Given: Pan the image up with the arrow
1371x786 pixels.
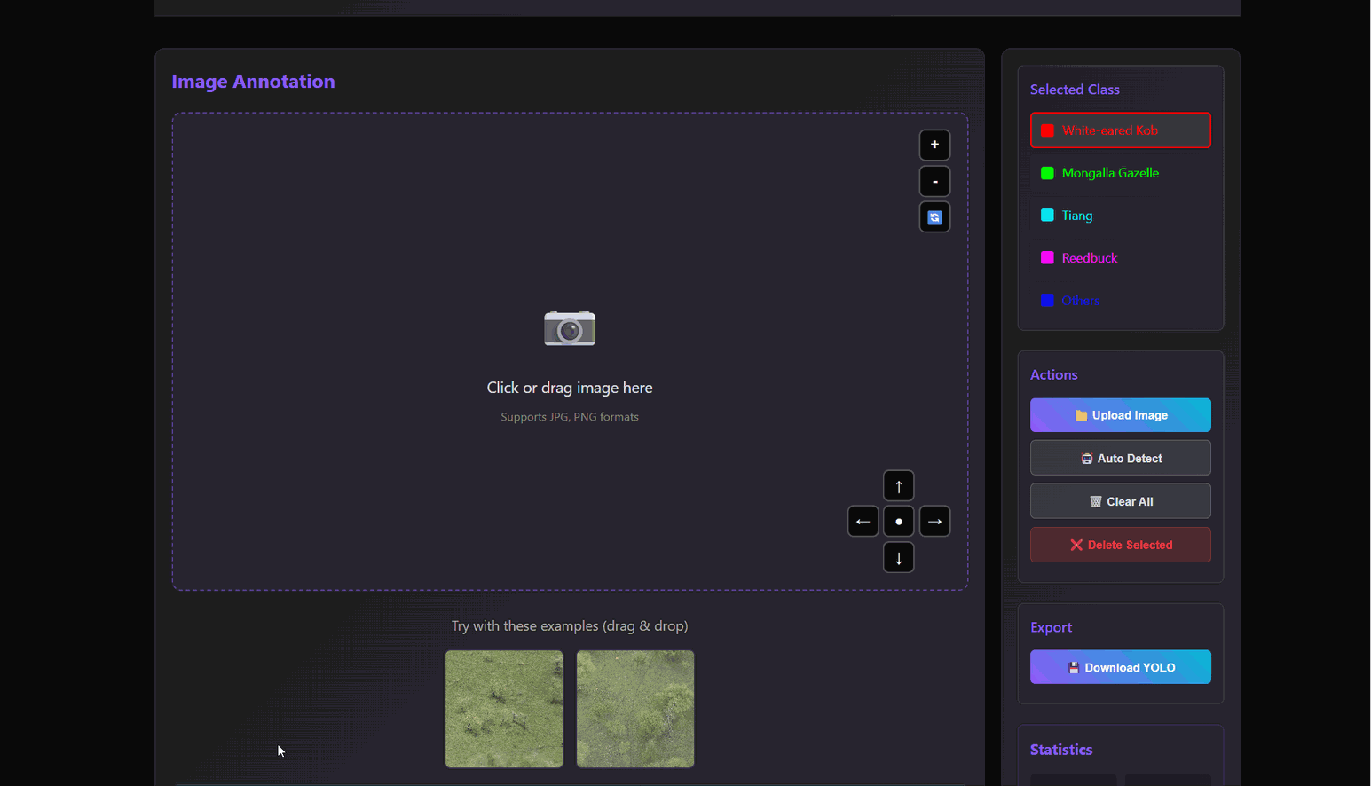Looking at the screenshot, I should coord(898,486).
